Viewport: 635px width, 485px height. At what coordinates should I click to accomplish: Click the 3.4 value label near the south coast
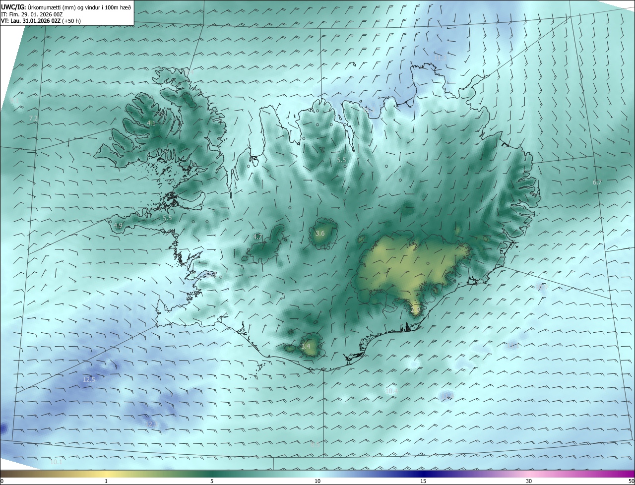(x=306, y=346)
